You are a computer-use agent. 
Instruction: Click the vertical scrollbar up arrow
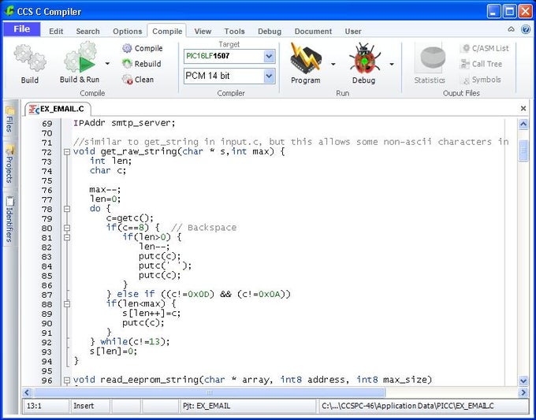coord(523,124)
